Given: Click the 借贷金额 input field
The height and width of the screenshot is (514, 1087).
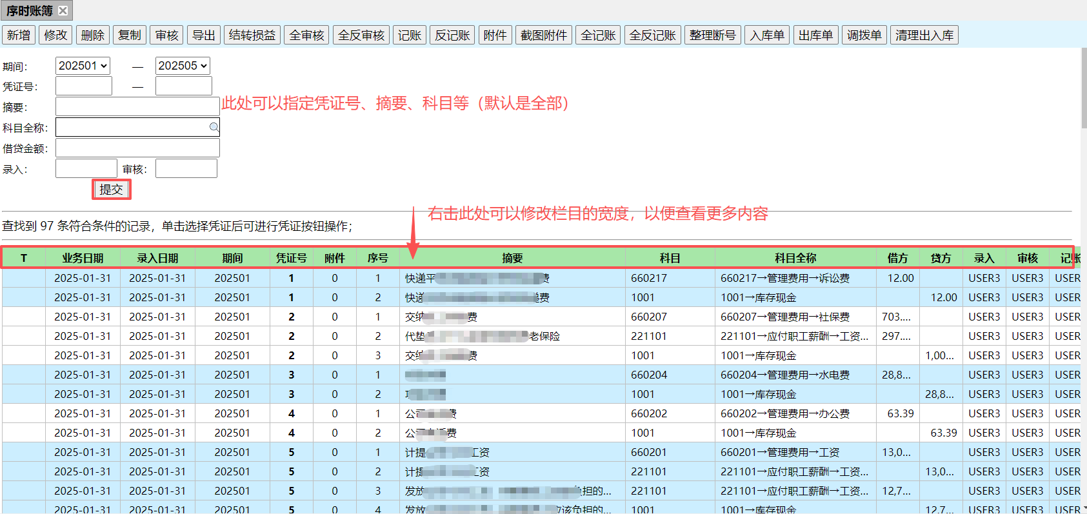Looking at the screenshot, I should tap(137, 148).
